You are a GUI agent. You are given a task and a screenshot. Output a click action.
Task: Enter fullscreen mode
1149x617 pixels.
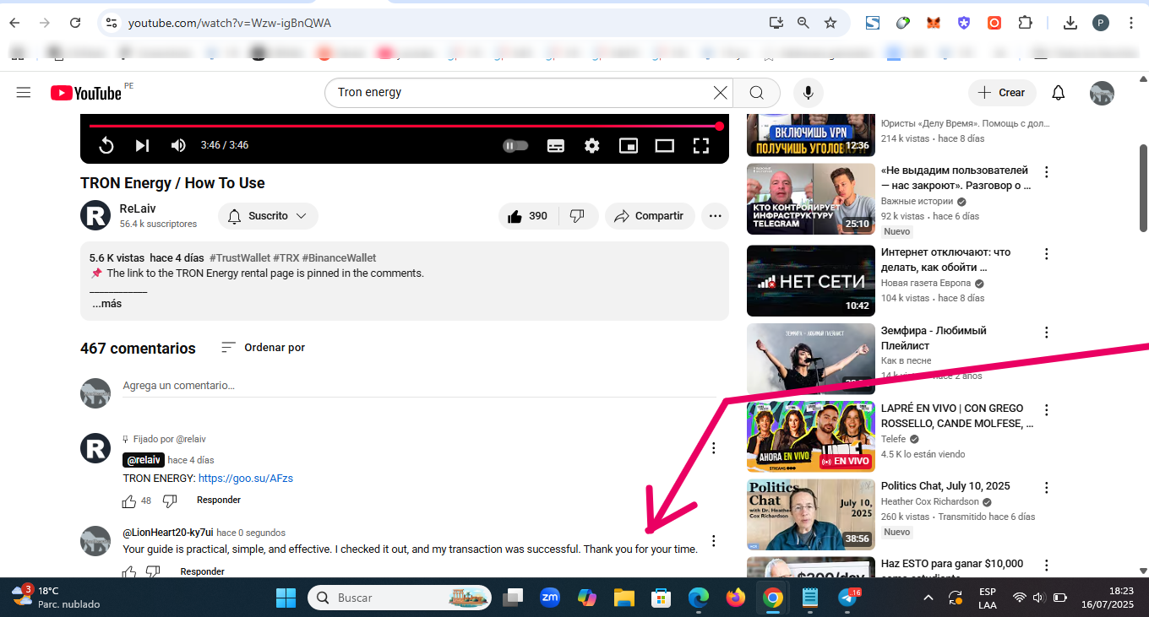pyautogui.click(x=700, y=145)
